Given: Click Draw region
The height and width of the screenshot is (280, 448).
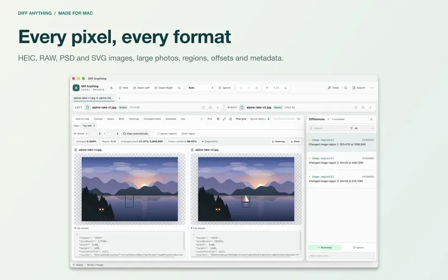Looking at the screenshot, I should [x=188, y=133].
